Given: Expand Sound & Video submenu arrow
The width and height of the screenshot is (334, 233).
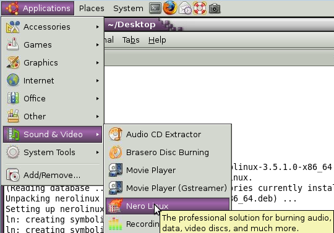Looking at the screenshot, I should pyautogui.click(x=98, y=134).
